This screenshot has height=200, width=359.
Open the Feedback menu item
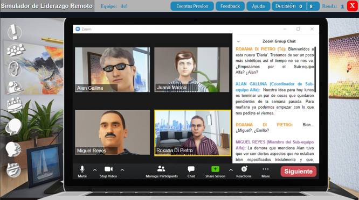click(230, 6)
